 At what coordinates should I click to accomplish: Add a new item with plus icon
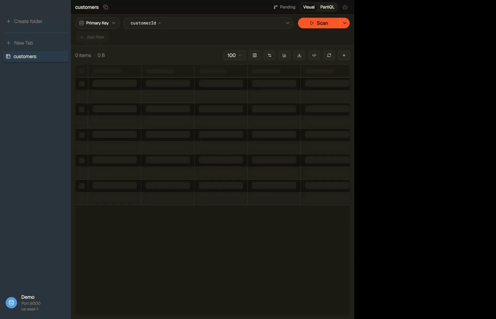coord(344,55)
